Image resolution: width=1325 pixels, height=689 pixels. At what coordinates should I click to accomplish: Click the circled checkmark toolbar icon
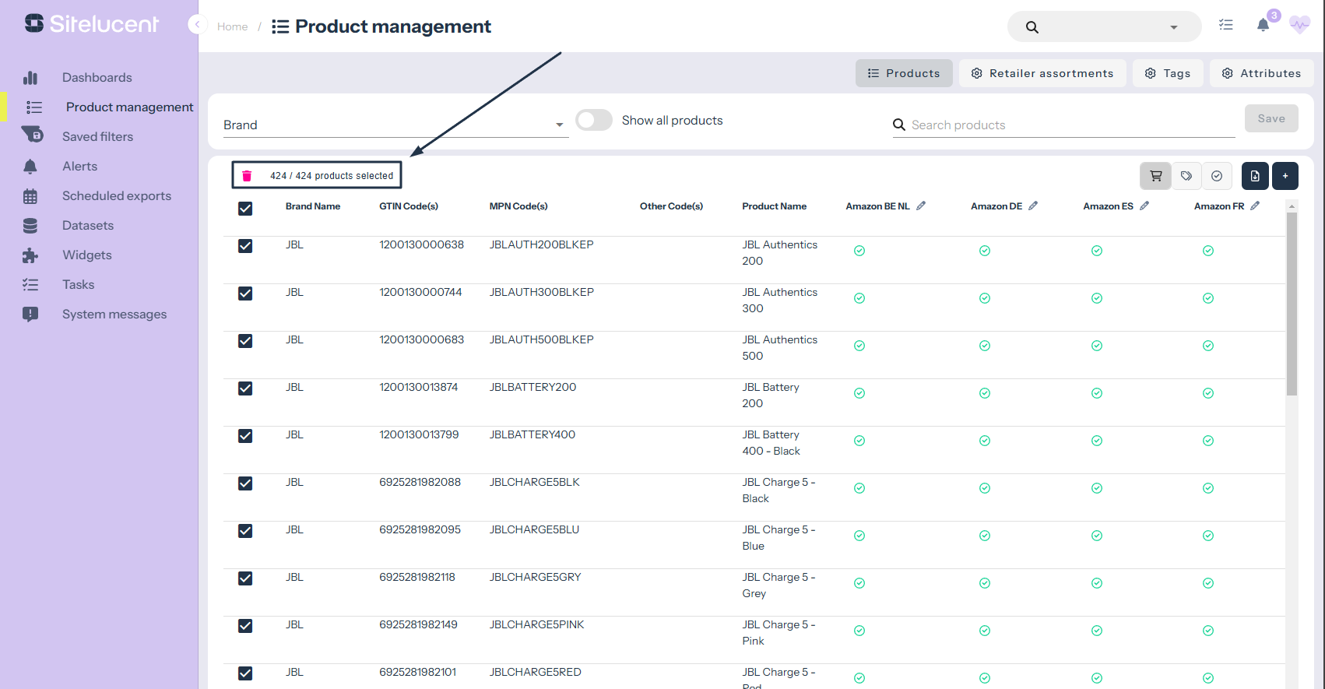click(x=1216, y=176)
